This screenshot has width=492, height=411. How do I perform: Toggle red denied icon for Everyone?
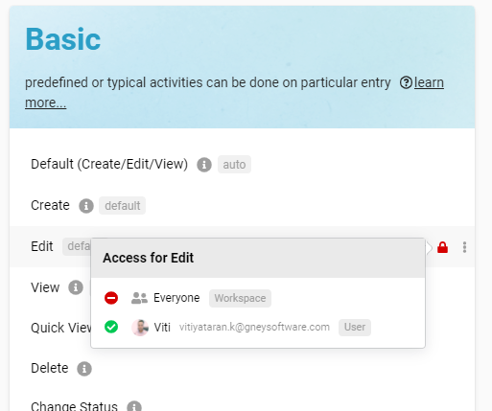pyautogui.click(x=111, y=298)
